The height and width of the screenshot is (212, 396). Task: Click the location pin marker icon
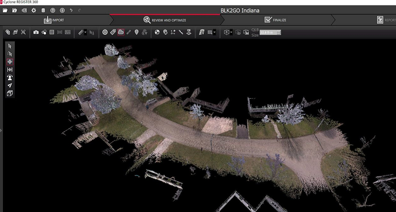137,32
